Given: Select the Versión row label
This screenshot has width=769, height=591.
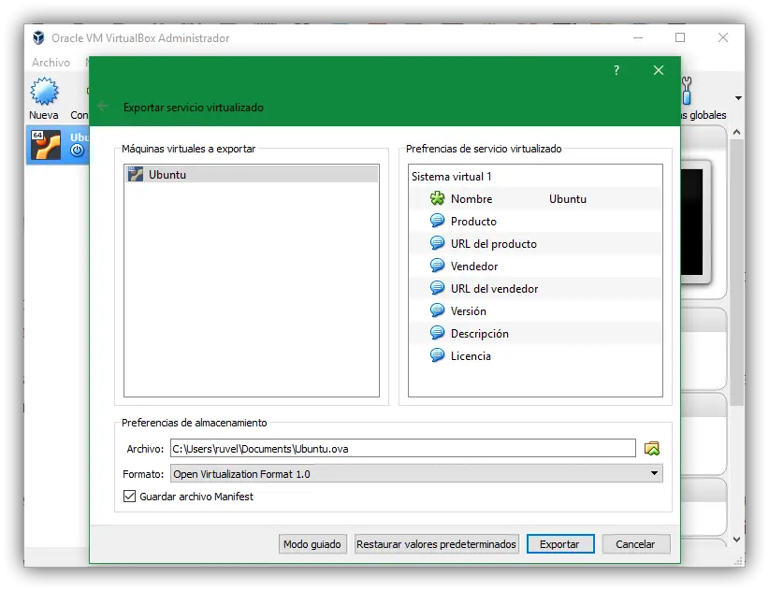Looking at the screenshot, I should (x=469, y=311).
